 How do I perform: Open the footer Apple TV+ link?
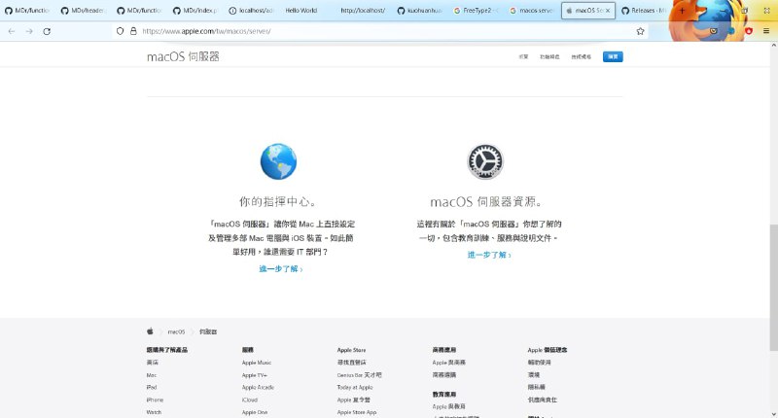pos(255,375)
